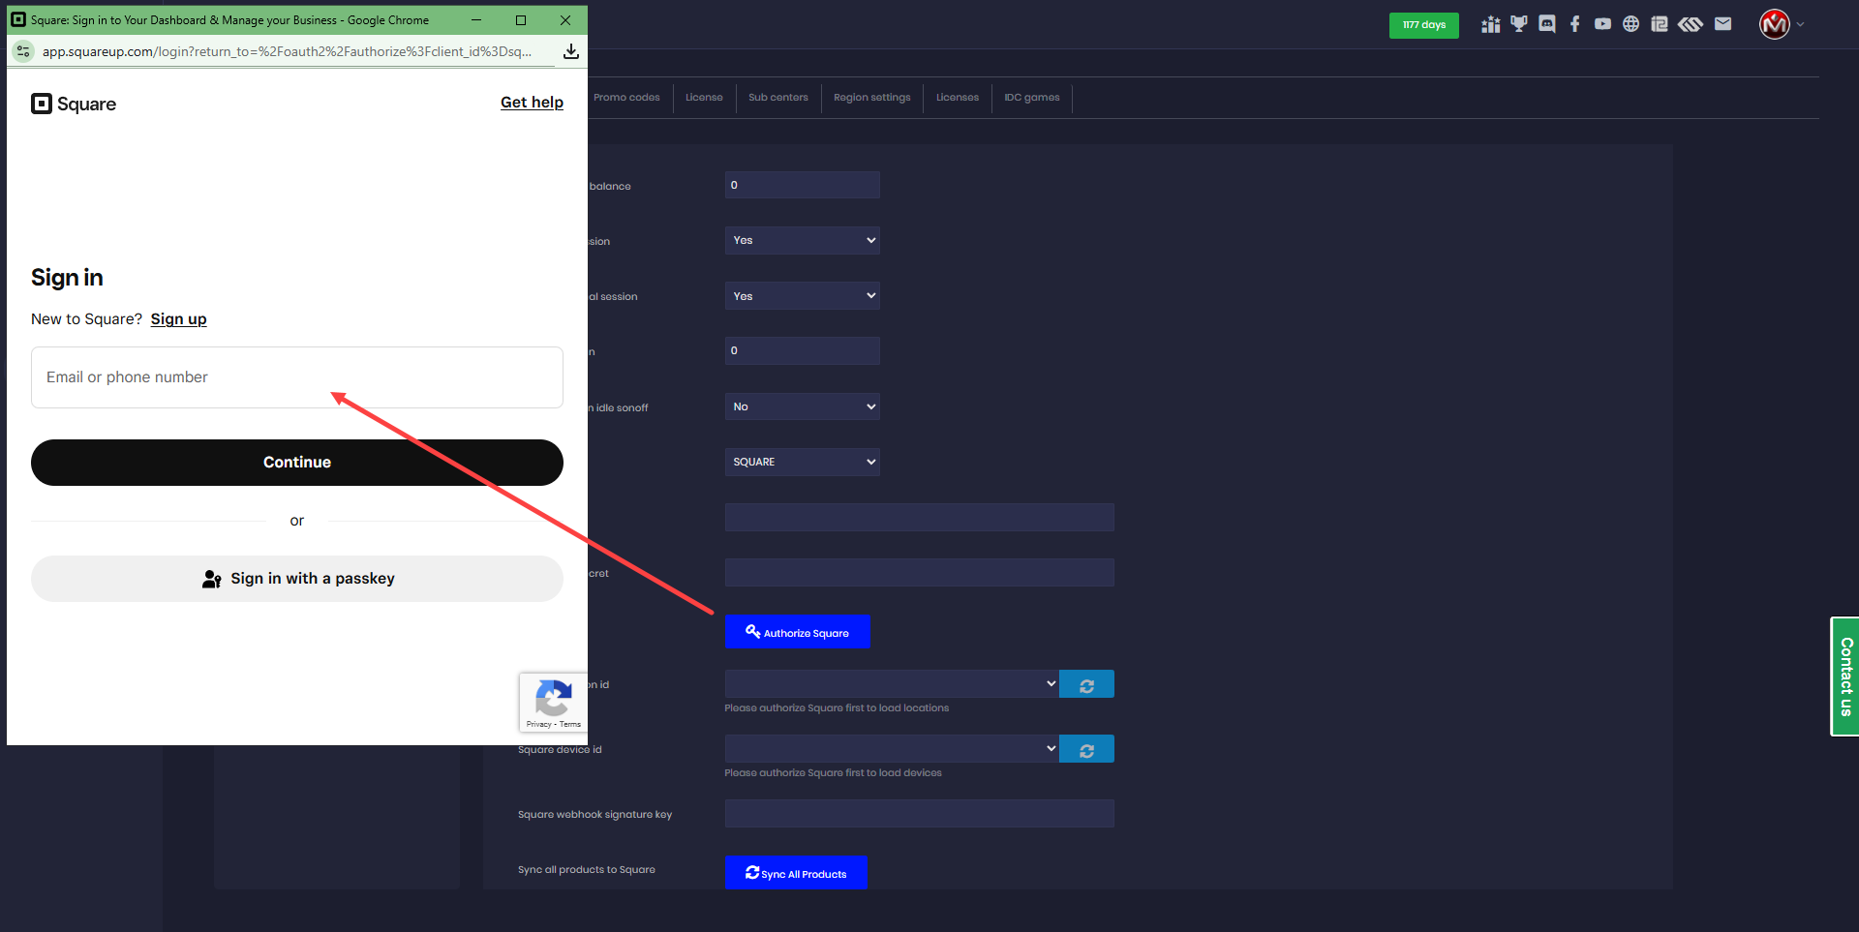1859x932 pixels.
Task: Expand the idle sonoff dropdown showing No
Action: 802,406
